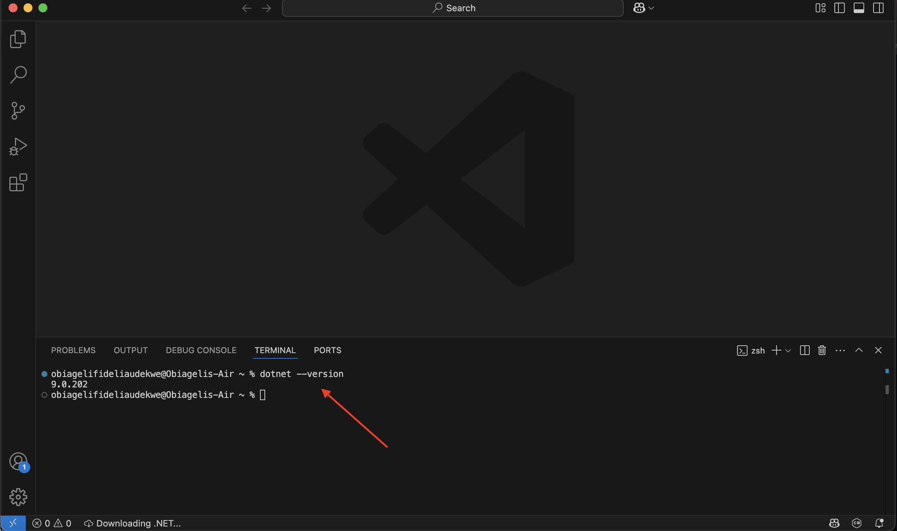Open Source Control view
This screenshot has width=897, height=531.
point(18,111)
